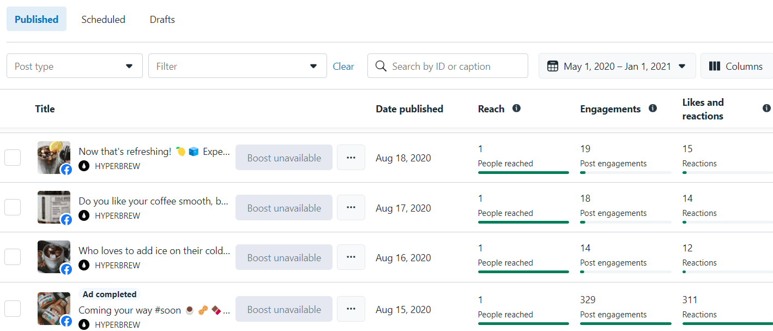Viewport: 773px width, 331px height.
Task: Expand the Filter dropdown
Action: click(x=237, y=67)
